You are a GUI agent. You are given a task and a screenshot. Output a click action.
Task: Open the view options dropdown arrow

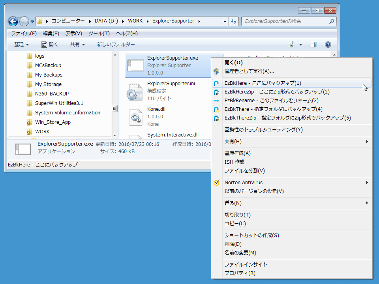point(300,45)
